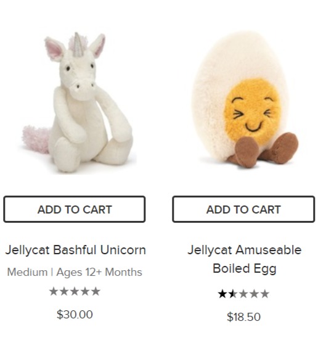
Task: Click the third star of unicorn rating
Action: pyautogui.click(x=75, y=292)
